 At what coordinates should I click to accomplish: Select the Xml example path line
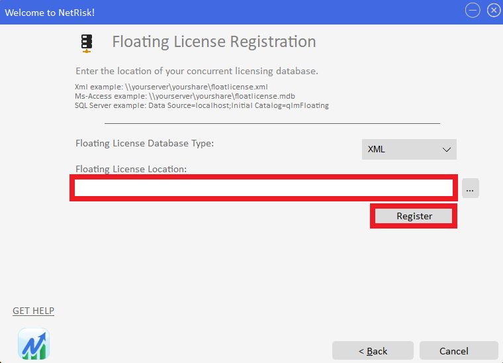[x=171, y=87]
